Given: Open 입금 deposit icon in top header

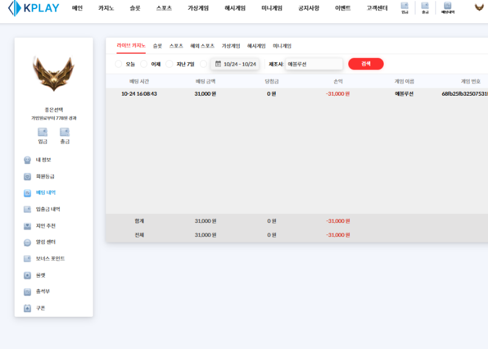Looking at the screenshot, I should (404, 7).
